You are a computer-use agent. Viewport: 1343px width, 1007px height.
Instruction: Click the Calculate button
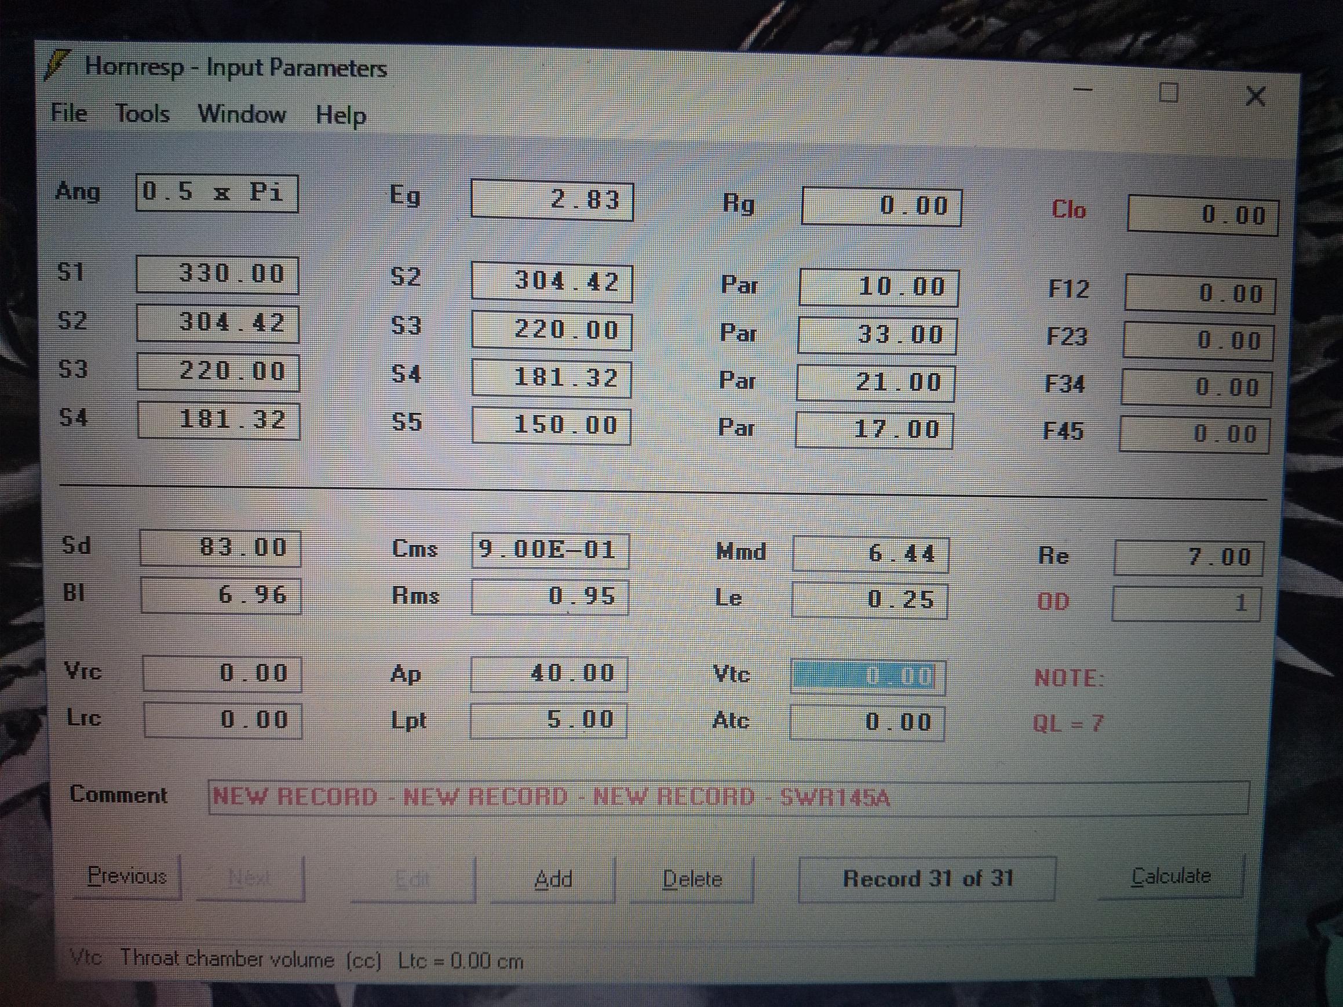click(1170, 876)
